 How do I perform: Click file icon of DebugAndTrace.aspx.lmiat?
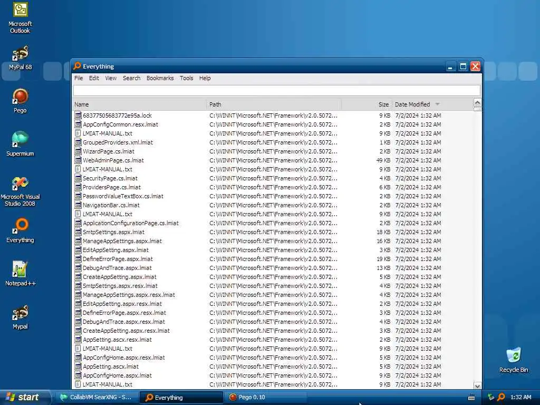tap(78, 267)
